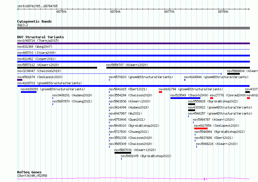Screen dimensions: 258x182
Task: Click nsv4164844 gnomADStructuralVariants label
Action: tap(216, 77)
